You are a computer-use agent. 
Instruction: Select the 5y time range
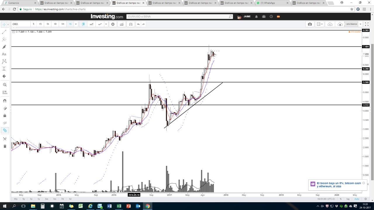pos(24,199)
